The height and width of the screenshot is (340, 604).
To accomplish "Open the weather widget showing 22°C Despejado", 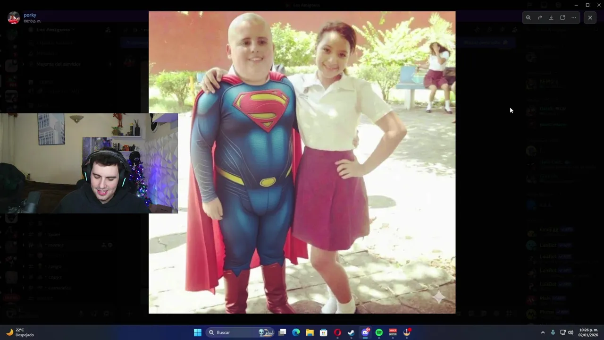I will pos(20,332).
